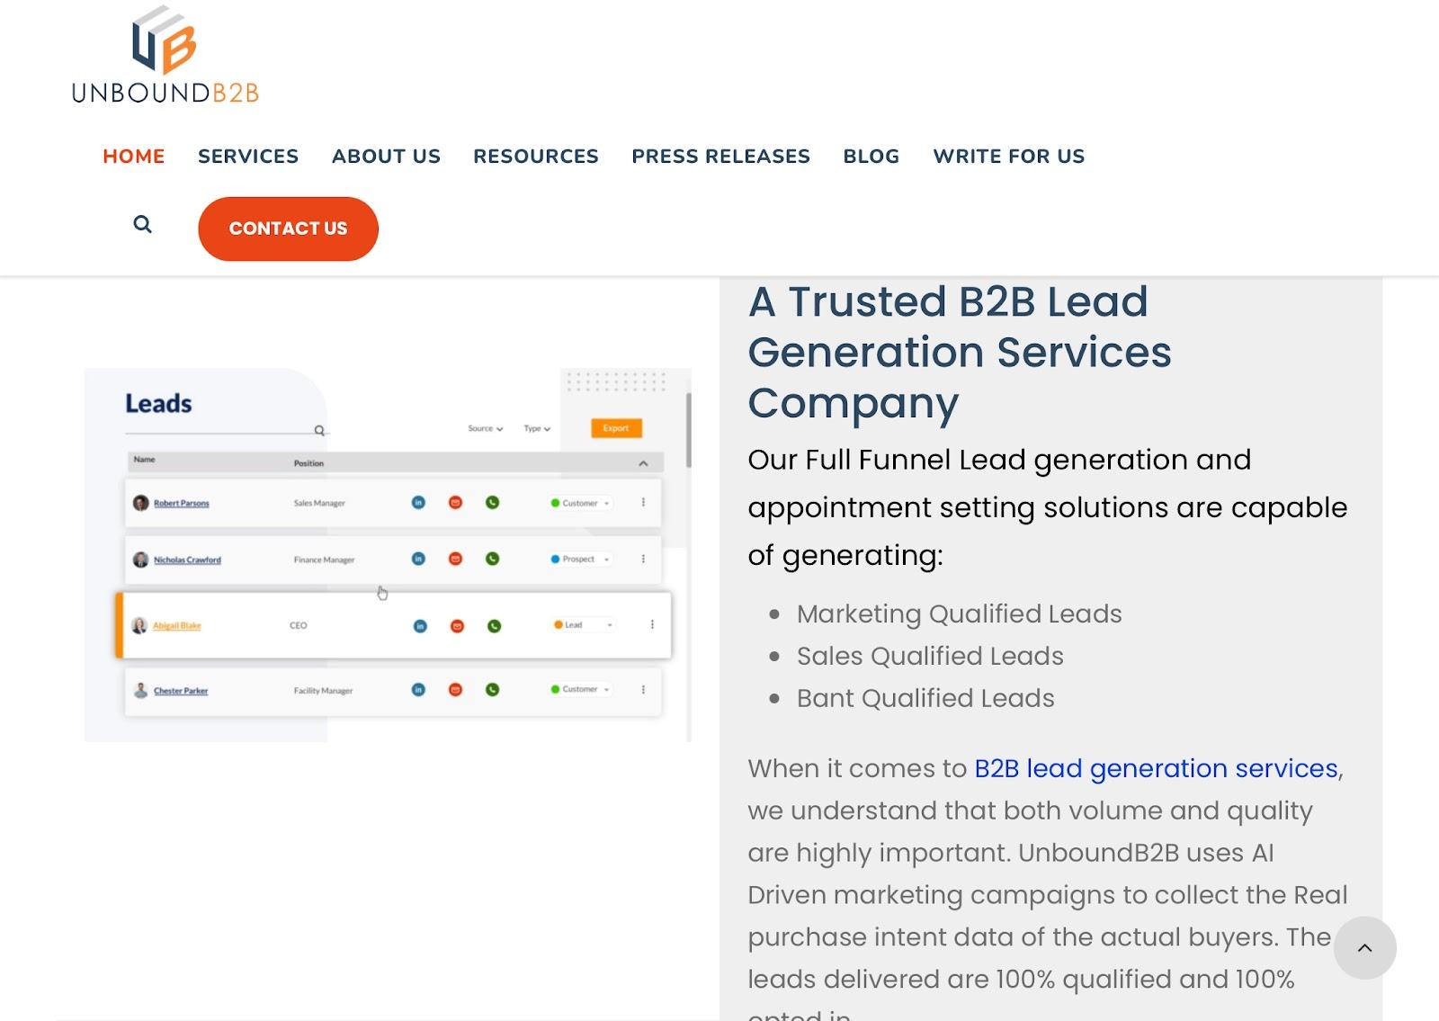Click LinkedIn icon in Nicholas Crawford row
This screenshot has width=1439, height=1021.
418,559
